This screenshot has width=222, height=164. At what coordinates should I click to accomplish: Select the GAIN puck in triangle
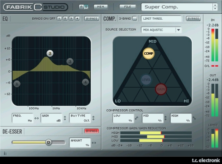[161, 89]
